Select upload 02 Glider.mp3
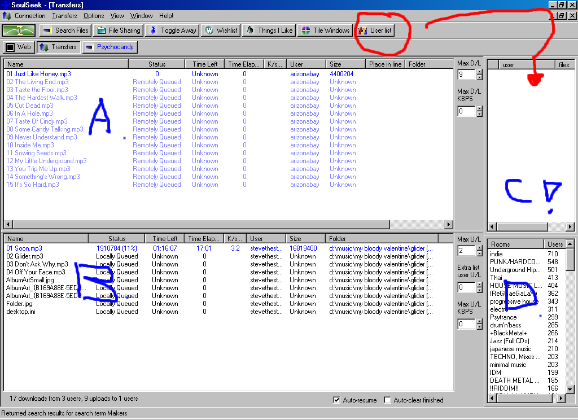Screen dimensions: 578x420 click(25, 256)
